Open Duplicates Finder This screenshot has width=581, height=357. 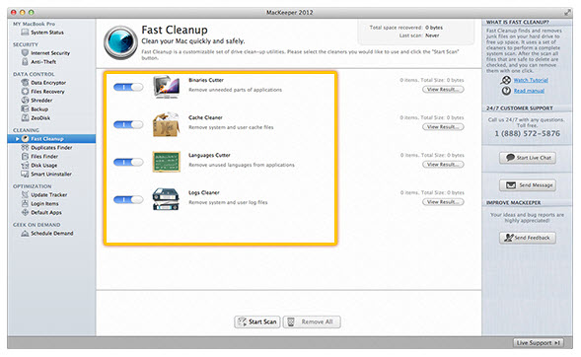(x=46, y=147)
